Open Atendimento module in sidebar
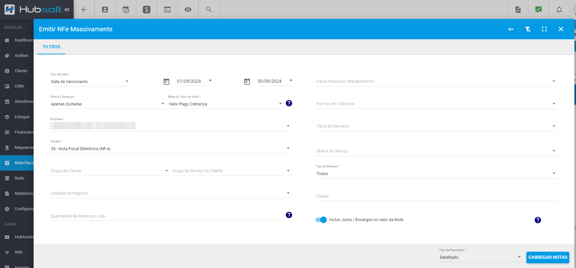 coord(17,102)
